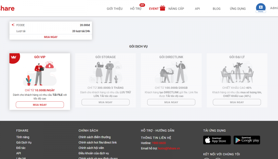The width and height of the screenshot is (278, 159).
Task: Click MUA NGAY in FCODE card
Action: point(51,37)
